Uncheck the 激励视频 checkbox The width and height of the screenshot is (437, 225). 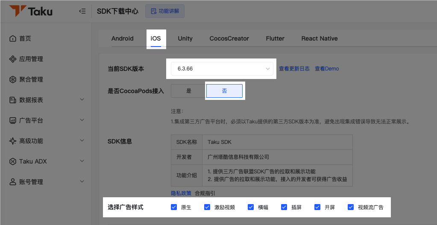click(207, 207)
